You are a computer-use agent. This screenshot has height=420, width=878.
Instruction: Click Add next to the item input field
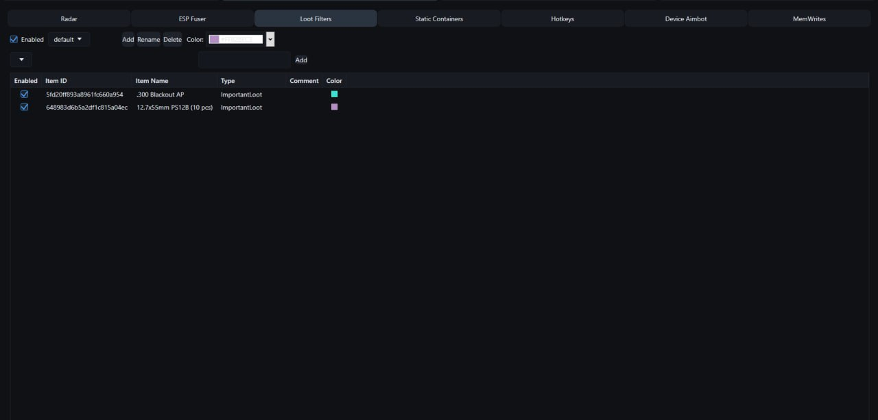301,60
